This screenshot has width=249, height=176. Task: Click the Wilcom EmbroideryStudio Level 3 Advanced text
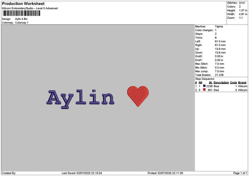[30, 8]
